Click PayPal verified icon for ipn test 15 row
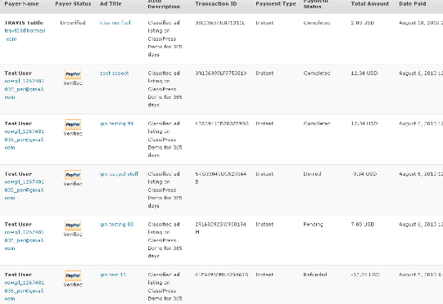The width and height of the screenshot is (443, 304). [73, 275]
